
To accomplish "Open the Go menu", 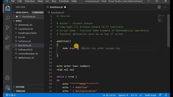I will 47,1.
